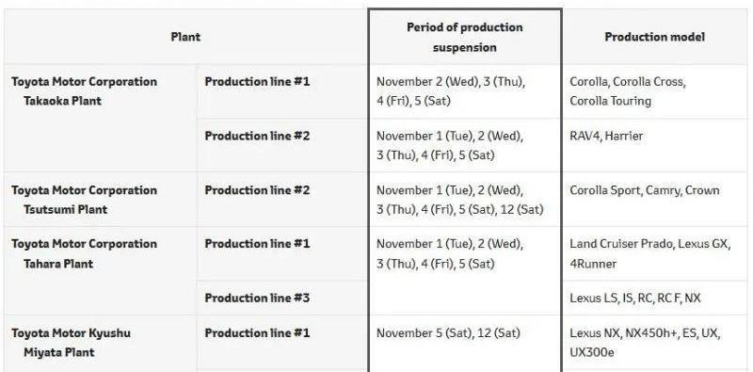
Task: Click Tahara Plant Production line #3 cell
Action: coord(282,298)
